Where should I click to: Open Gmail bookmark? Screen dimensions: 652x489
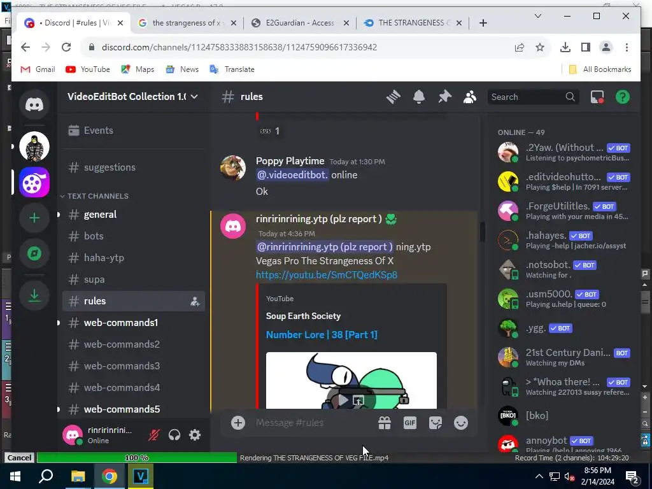point(38,69)
